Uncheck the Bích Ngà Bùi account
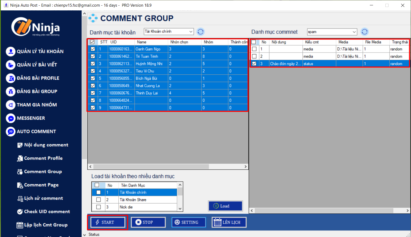Viewport: 411px width, 237px height. coord(93,78)
